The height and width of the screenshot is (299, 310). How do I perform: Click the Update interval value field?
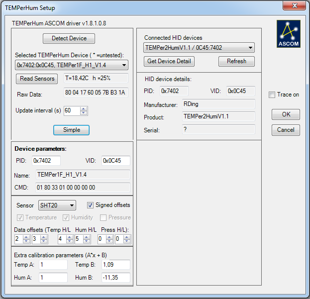pos(72,110)
